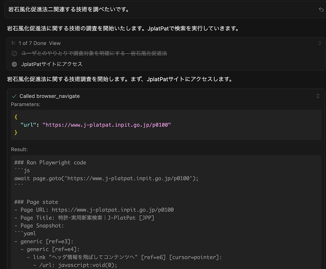
Task: Click the '1 of 7 Done' text
Action: (32, 43)
